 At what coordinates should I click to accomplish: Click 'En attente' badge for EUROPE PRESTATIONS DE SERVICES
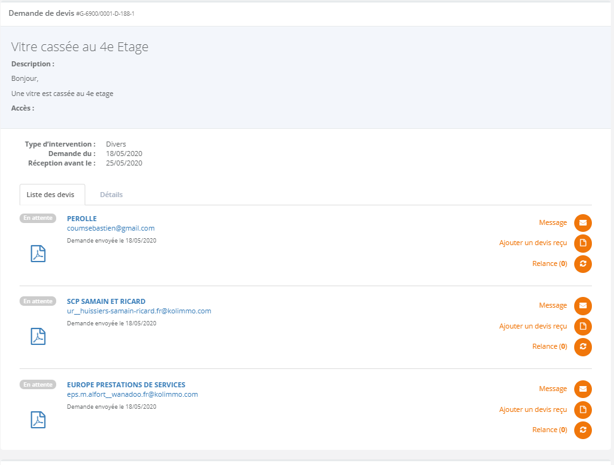pos(38,385)
